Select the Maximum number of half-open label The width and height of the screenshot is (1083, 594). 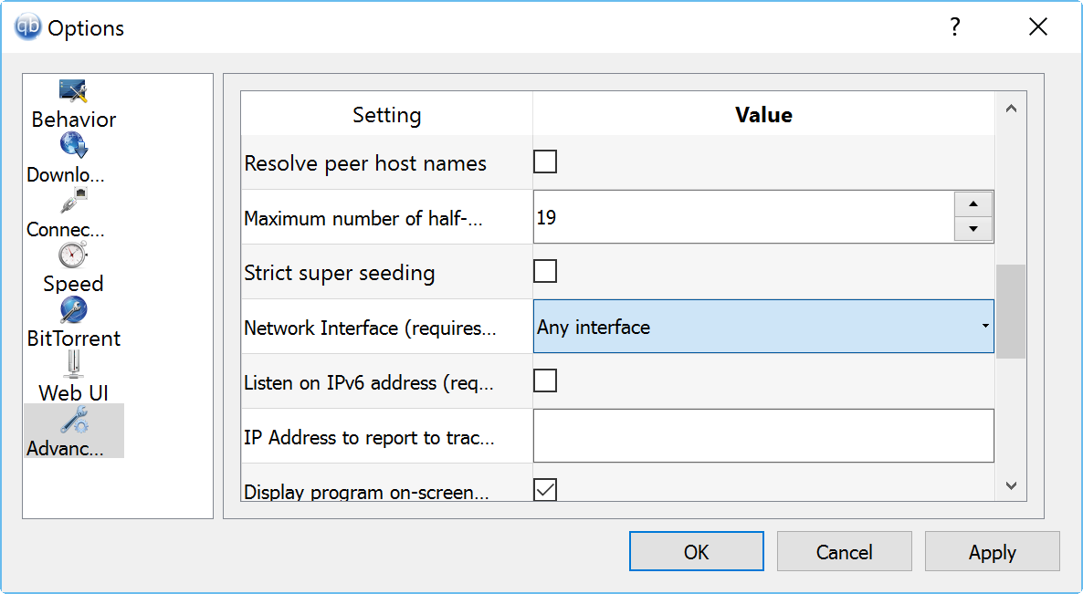pyautogui.click(x=363, y=219)
